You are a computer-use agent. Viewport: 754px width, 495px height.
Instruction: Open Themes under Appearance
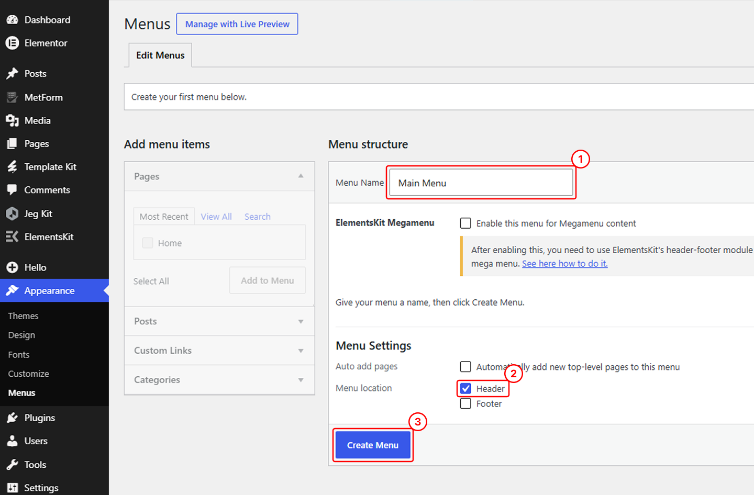tap(23, 316)
